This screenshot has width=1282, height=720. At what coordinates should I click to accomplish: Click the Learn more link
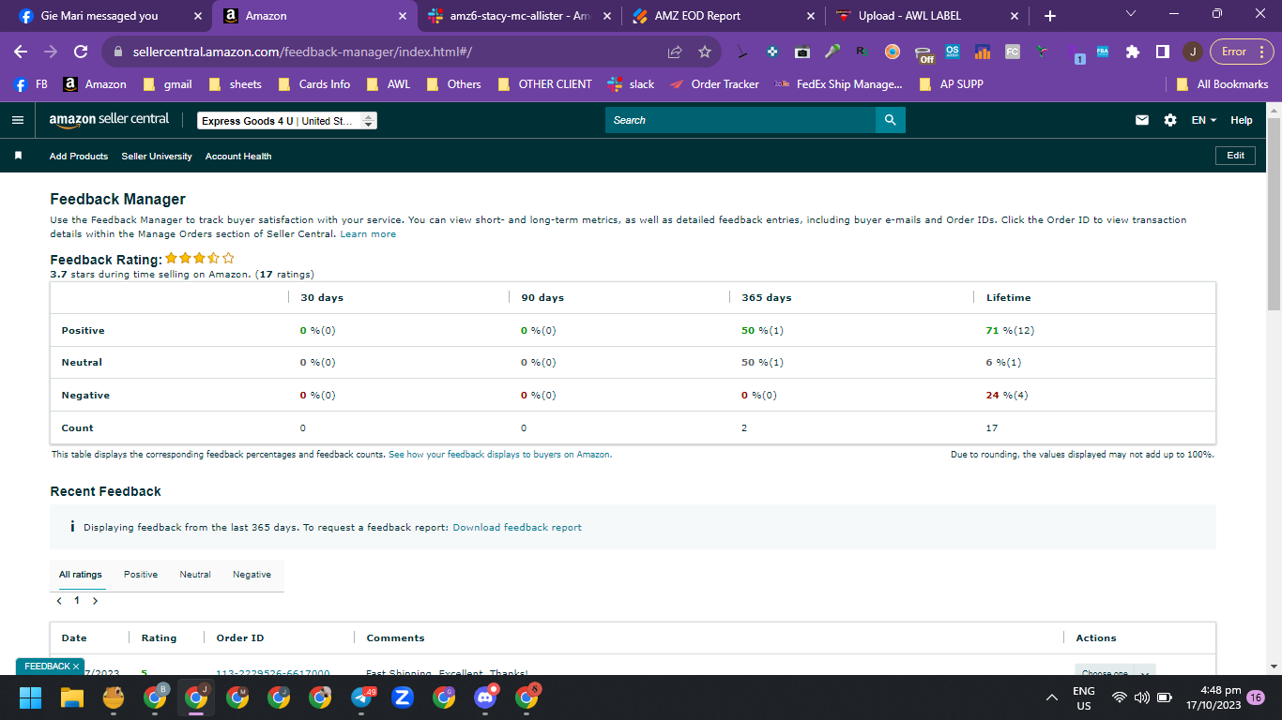click(368, 234)
